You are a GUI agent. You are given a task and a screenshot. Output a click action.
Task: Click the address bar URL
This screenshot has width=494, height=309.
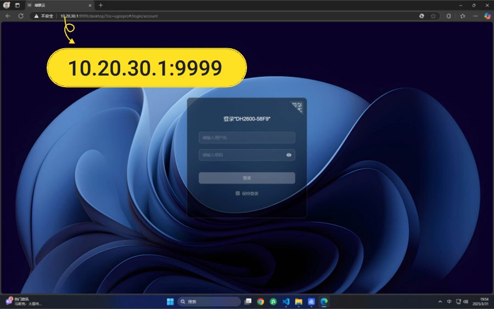pyautogui.click(x=109, y=16)
